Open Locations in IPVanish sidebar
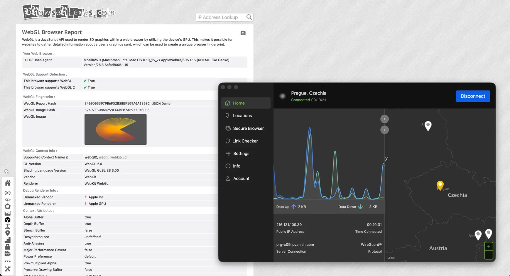Viewport: 510px width, 276px height. [242, 115]
